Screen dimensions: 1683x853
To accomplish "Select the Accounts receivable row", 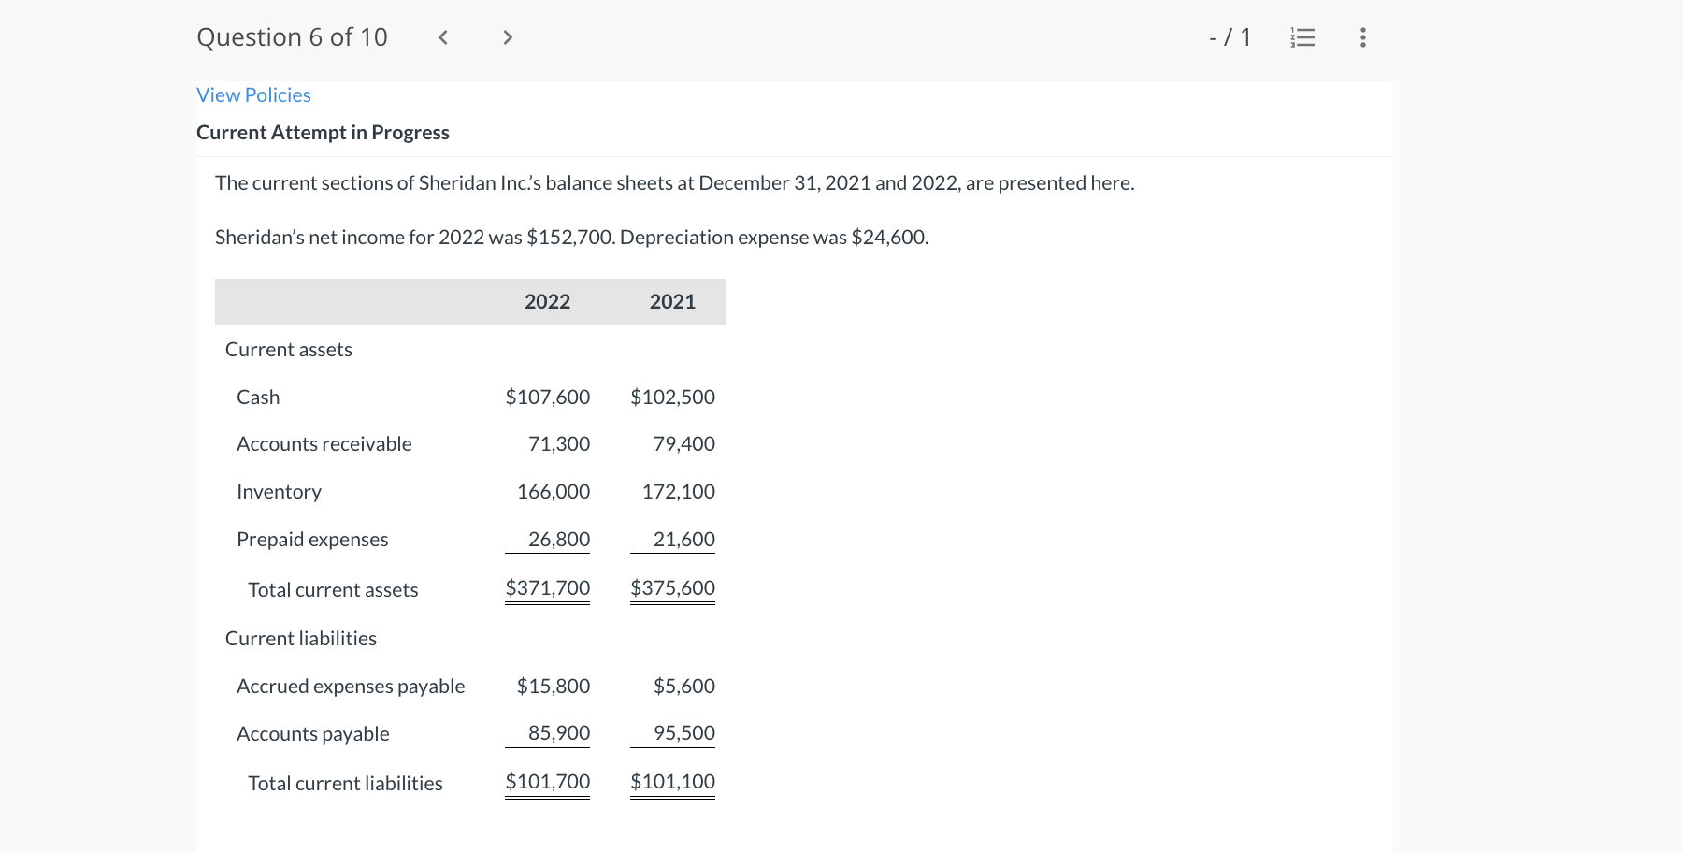I will [324, 443].
